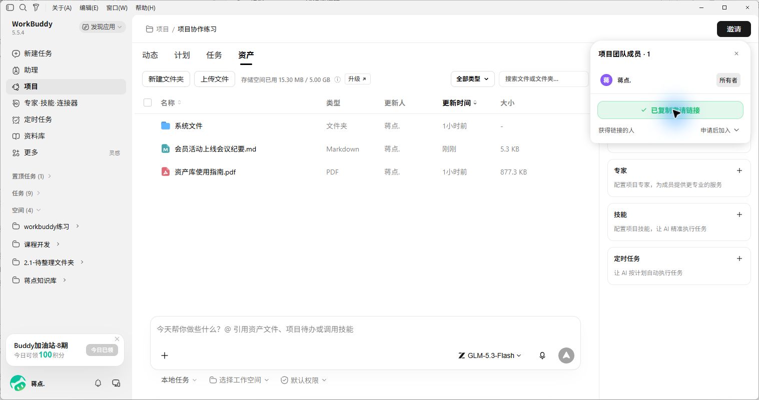The width and height of the screenshot is (759, 400).
Task: Expand the 课程开发 space
Action: [x=58, y=244]
